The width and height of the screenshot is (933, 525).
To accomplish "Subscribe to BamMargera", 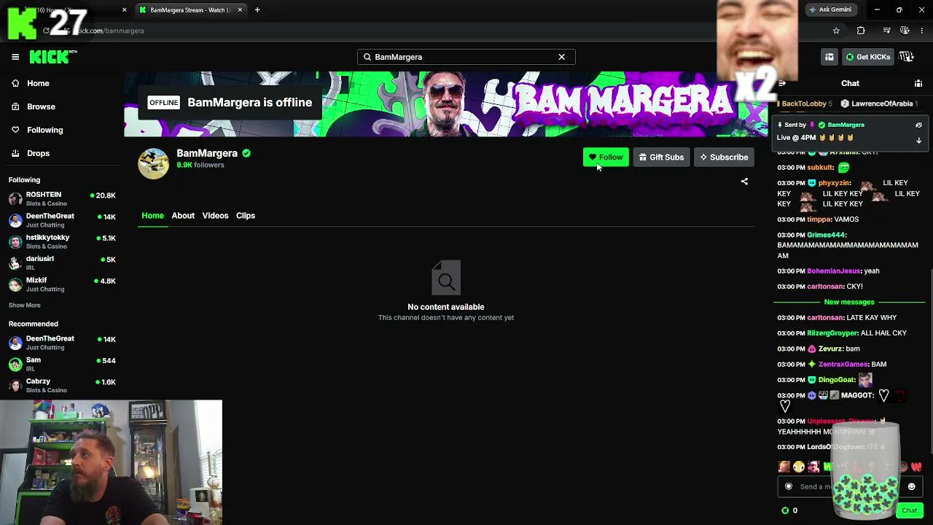I will [x=724, y=157].
